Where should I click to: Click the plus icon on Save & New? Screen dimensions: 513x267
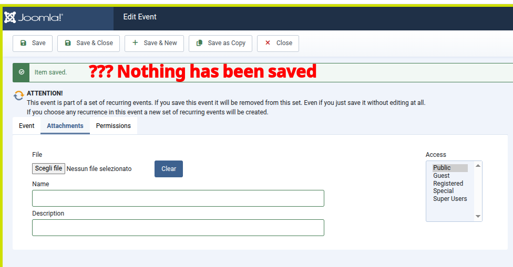(x=135, y=43)
